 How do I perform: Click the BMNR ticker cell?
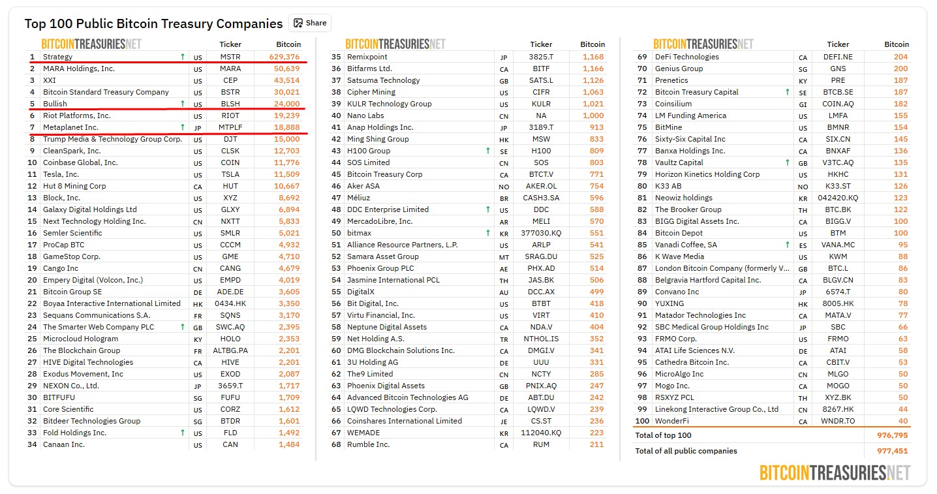[x=838, y=127]
